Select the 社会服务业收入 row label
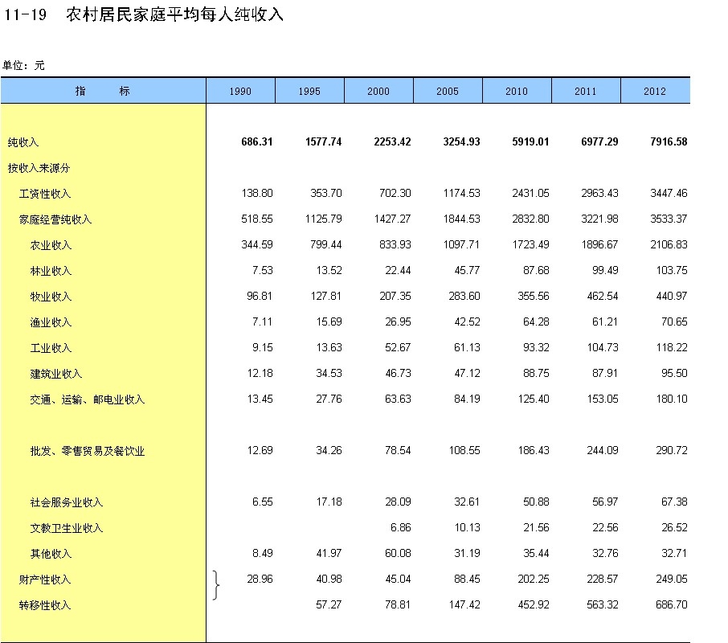 [67, 502]
